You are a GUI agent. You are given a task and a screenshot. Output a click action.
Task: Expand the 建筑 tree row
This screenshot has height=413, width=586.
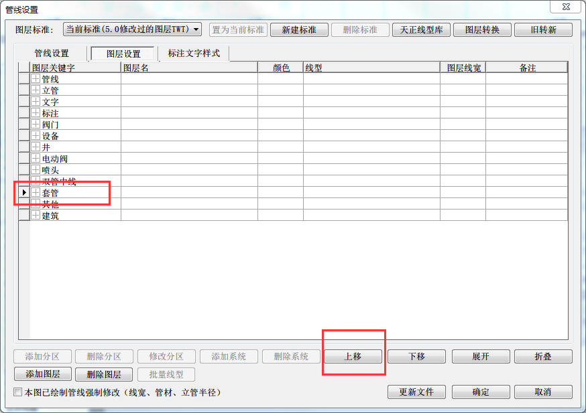36,216
